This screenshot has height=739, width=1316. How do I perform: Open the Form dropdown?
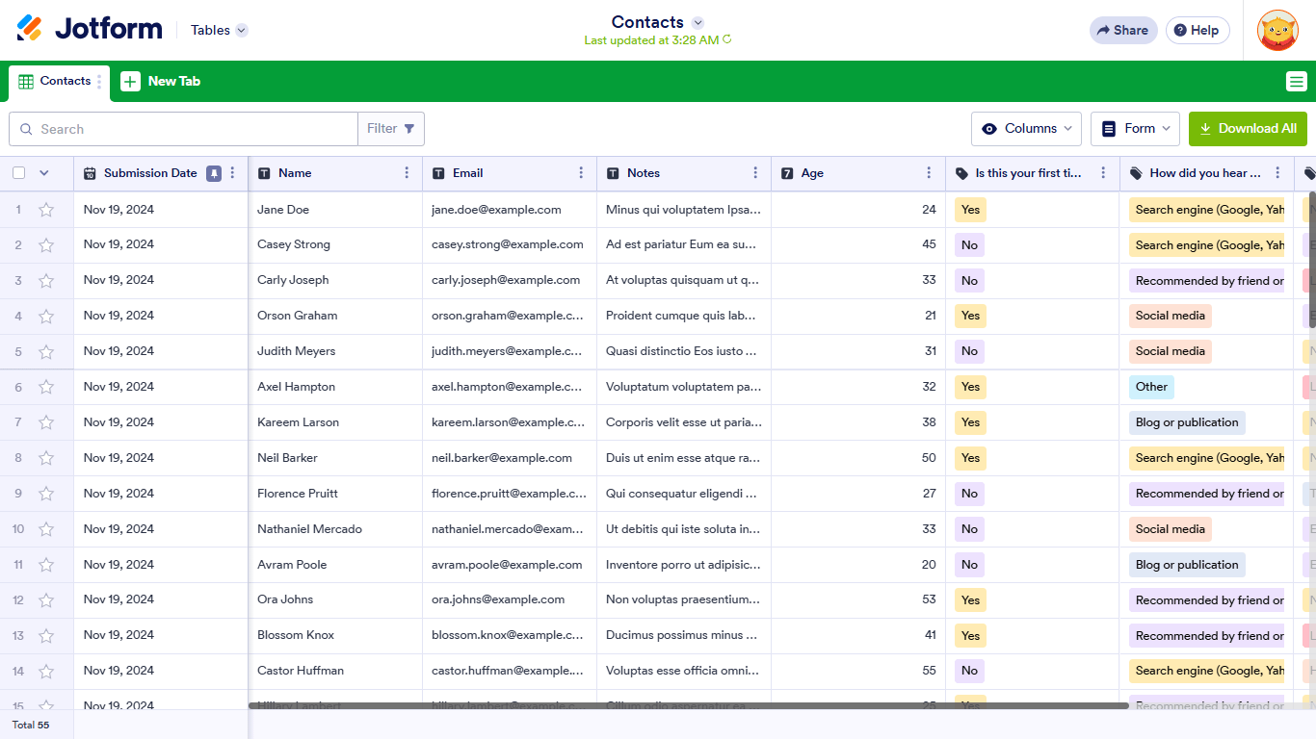pyautogui.click(x=1137, y=129)
